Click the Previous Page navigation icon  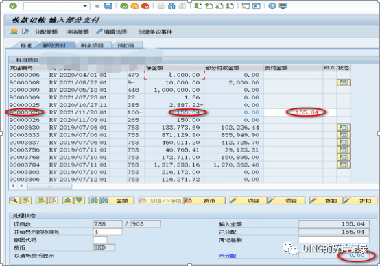tap(209, 6)
